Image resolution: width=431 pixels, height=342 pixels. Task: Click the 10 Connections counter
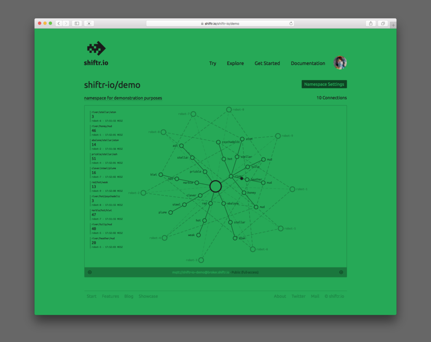pyautogui.click(x=331, y=97)
